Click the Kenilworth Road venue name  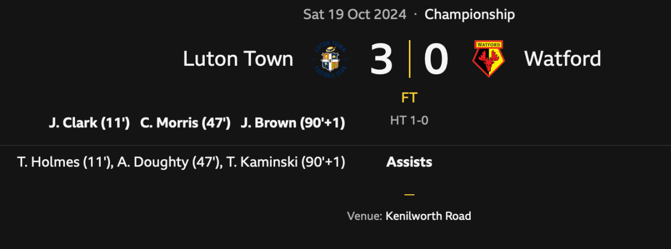[x=428, y=216]
